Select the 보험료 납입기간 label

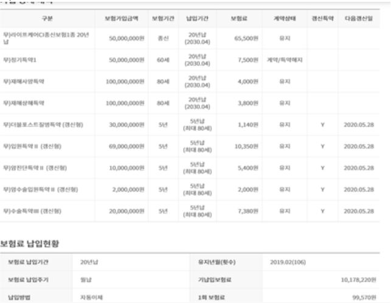click(28, 262)
